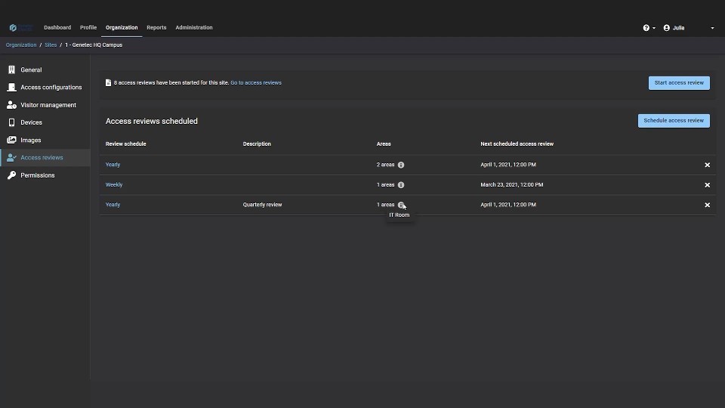725x408 pixels.
Task: Click the info icon in Weekly row
Action: (x=401, y=185)
